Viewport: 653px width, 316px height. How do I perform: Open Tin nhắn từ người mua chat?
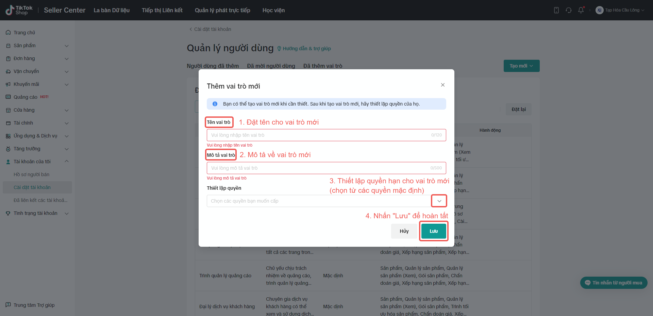[614, 283]
